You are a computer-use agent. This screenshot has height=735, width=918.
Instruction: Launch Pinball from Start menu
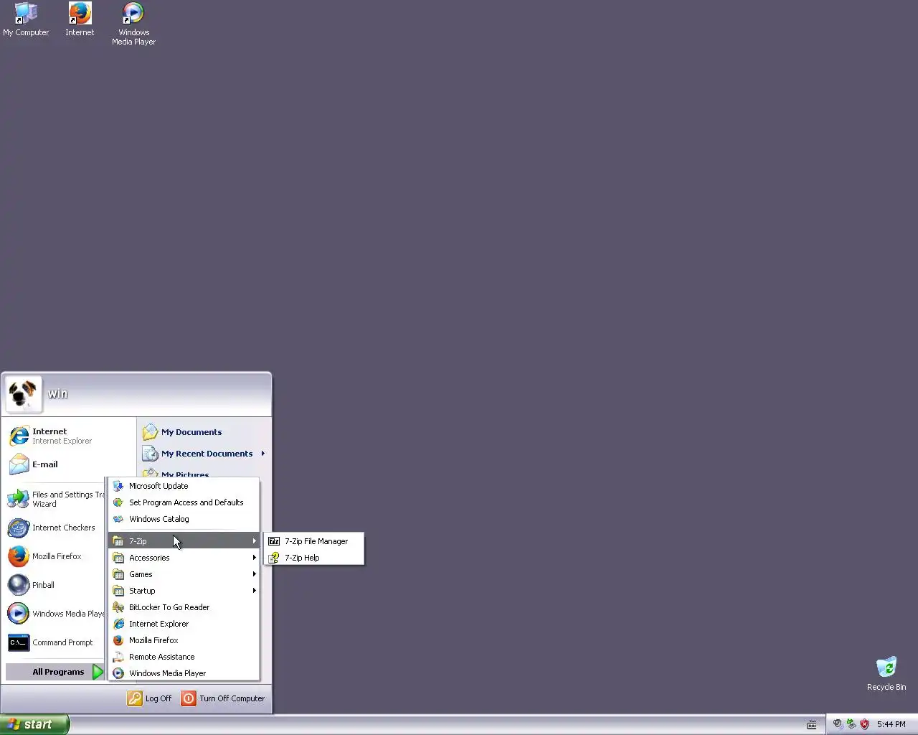(x=55, y=585)
